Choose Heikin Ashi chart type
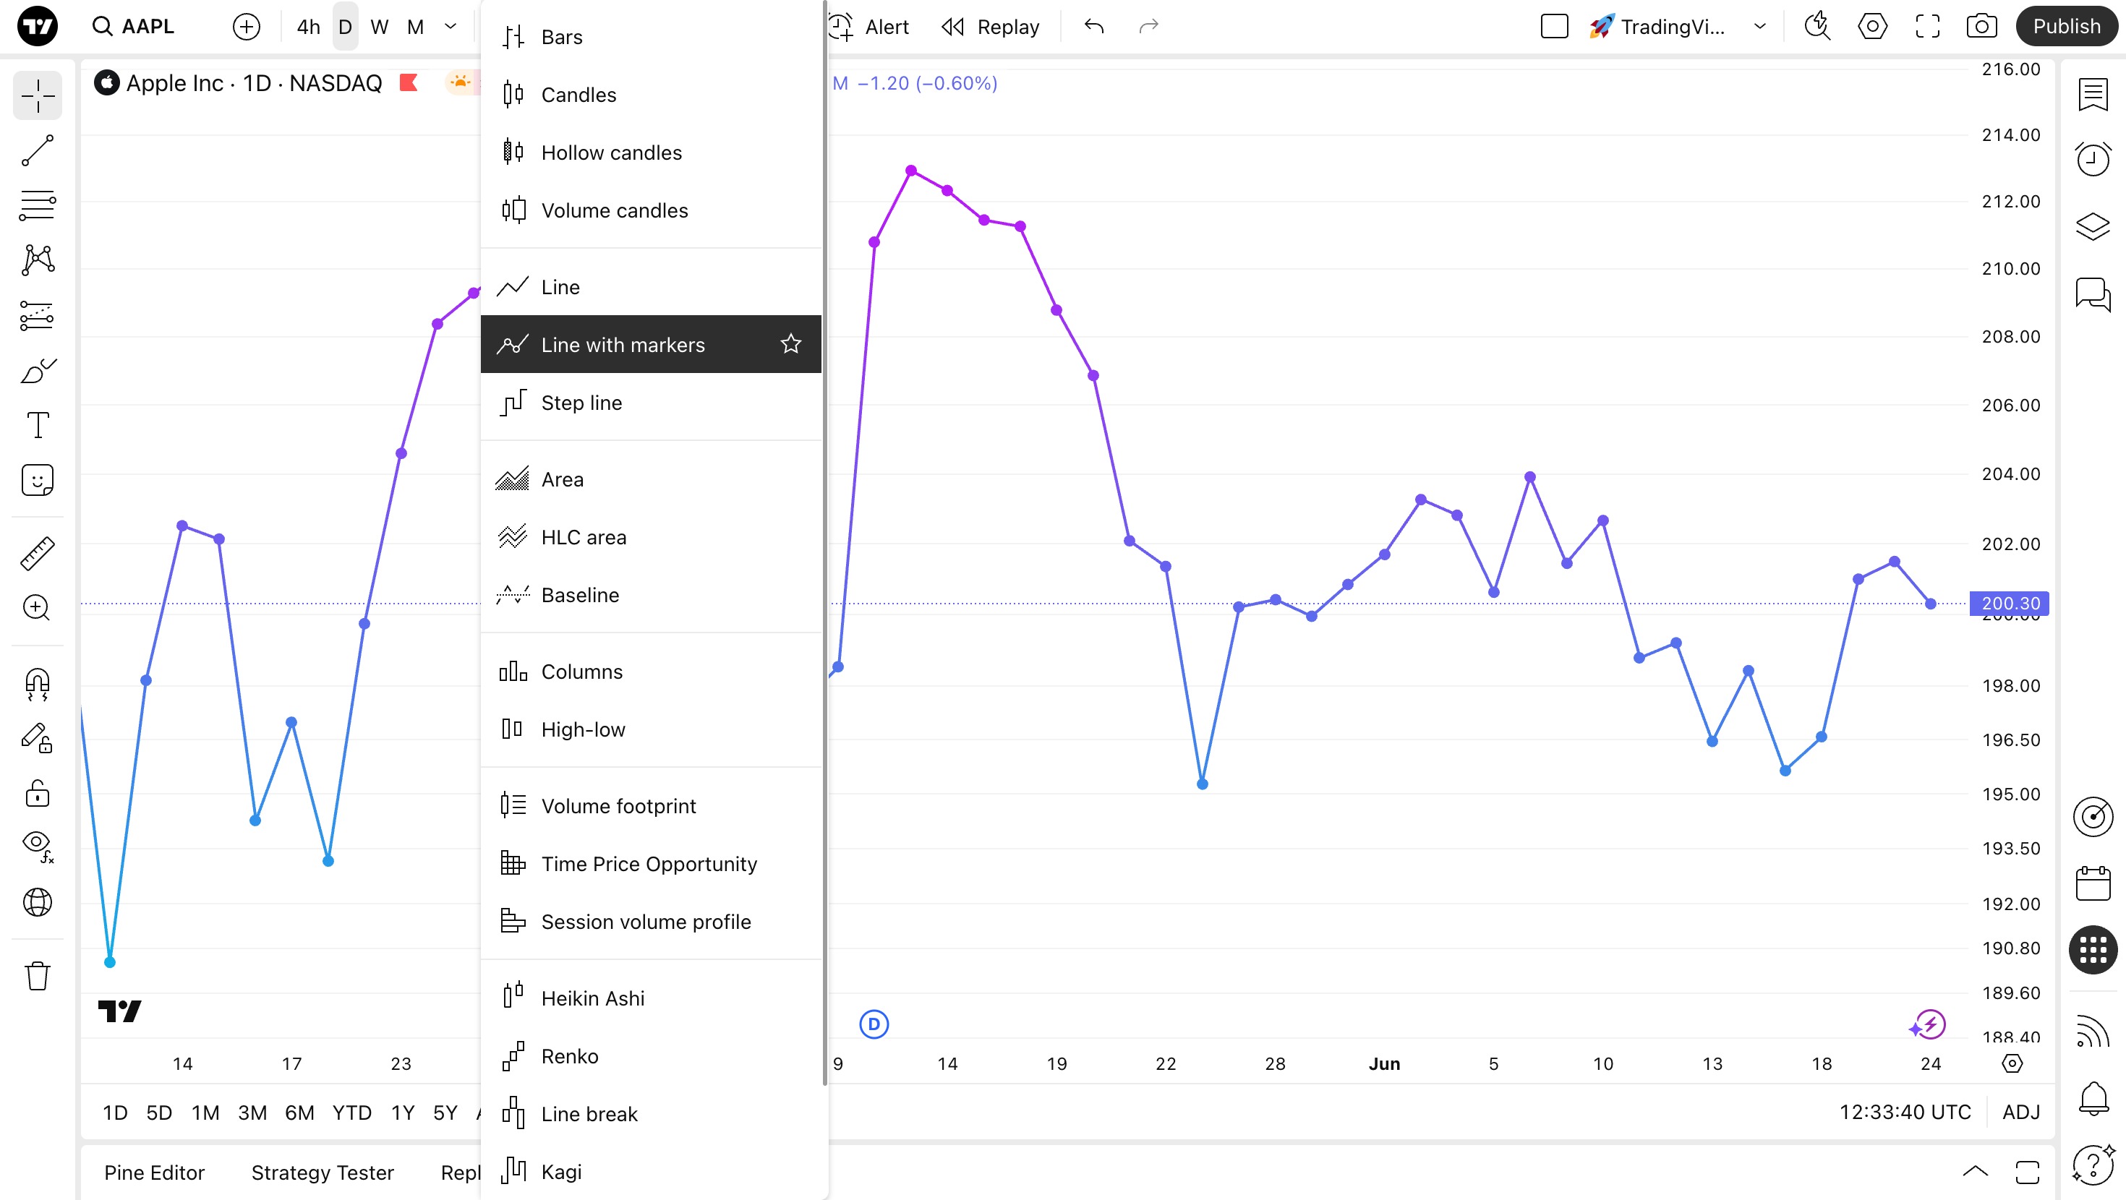This screenshot has width=2126, height=1200. 592,998
